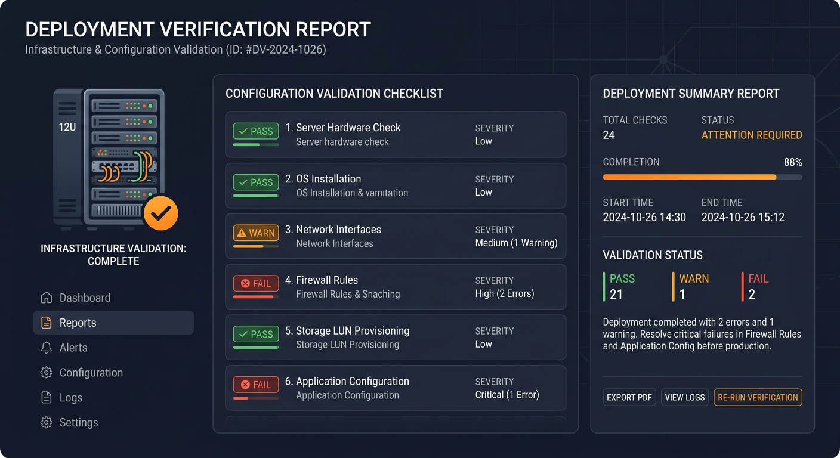Image resolution: width=840 pixels, height=458 pixels.
Task: Click the 'Medium (1 Warning)' severity value
Action: coord(516,243)
